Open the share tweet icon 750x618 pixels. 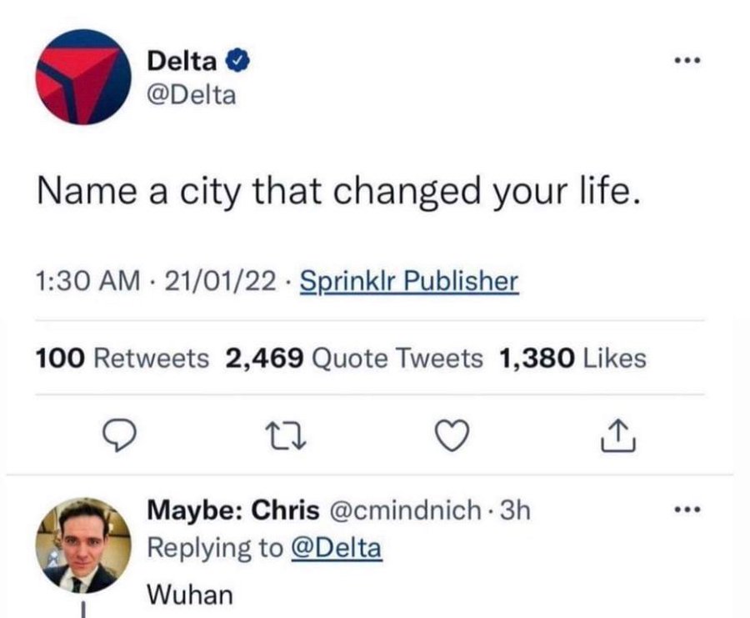click(618, 435)
